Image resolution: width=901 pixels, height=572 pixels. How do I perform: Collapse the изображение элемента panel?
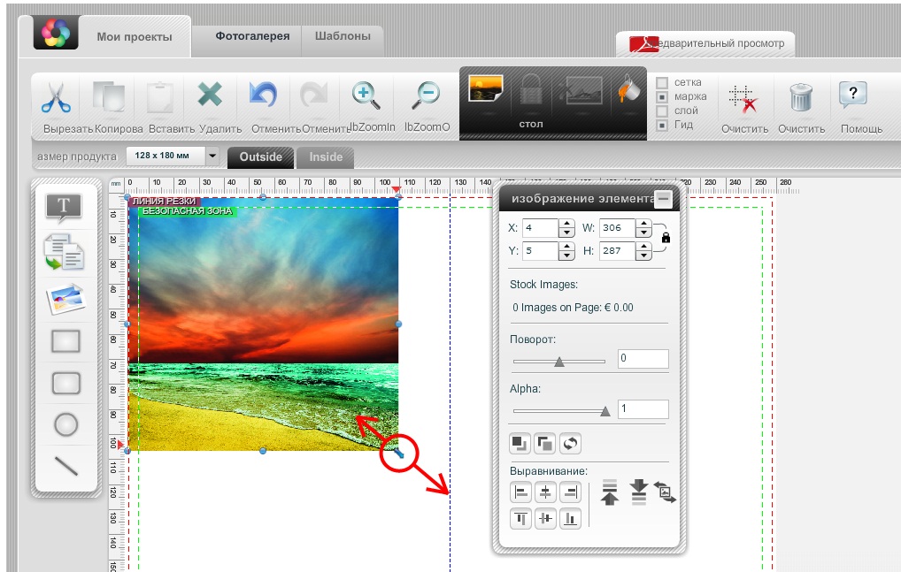click(x=662, y=198)
